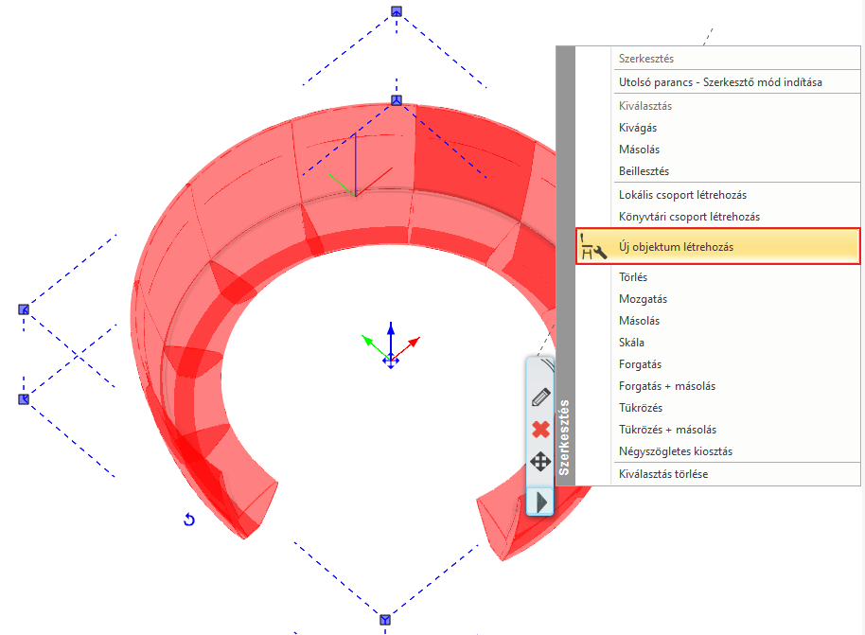The height and width of the screenshot is (635, 865).
Task: Run 'Utolsó parancs - Szerkesztő mód indítása'
Action: pos(720,81)
